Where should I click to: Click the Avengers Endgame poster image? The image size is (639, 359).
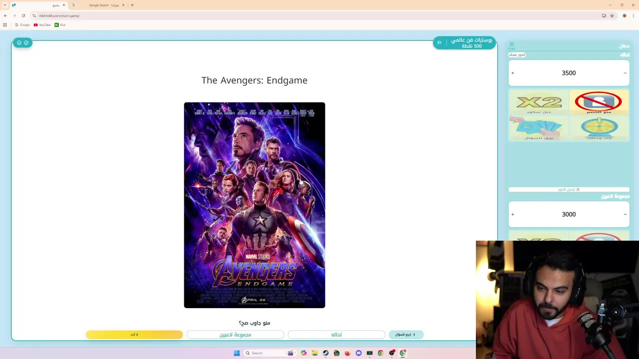[x=255, y=205]
